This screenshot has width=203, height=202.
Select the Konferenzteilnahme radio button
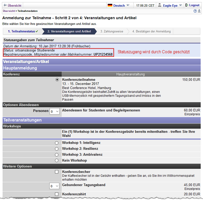point(57,80)
